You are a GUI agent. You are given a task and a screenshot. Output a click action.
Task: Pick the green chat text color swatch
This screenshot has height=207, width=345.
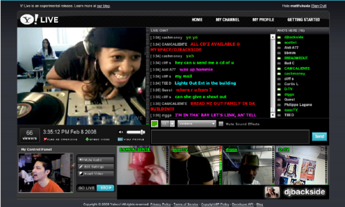click(x=155, y=124)
